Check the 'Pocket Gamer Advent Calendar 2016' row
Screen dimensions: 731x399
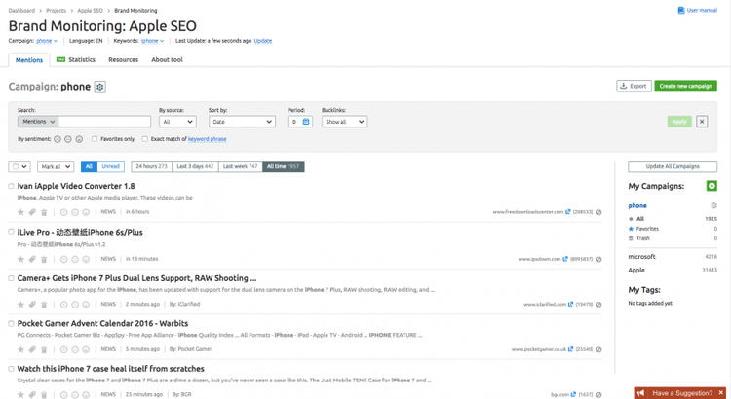(x=11, y=323)
